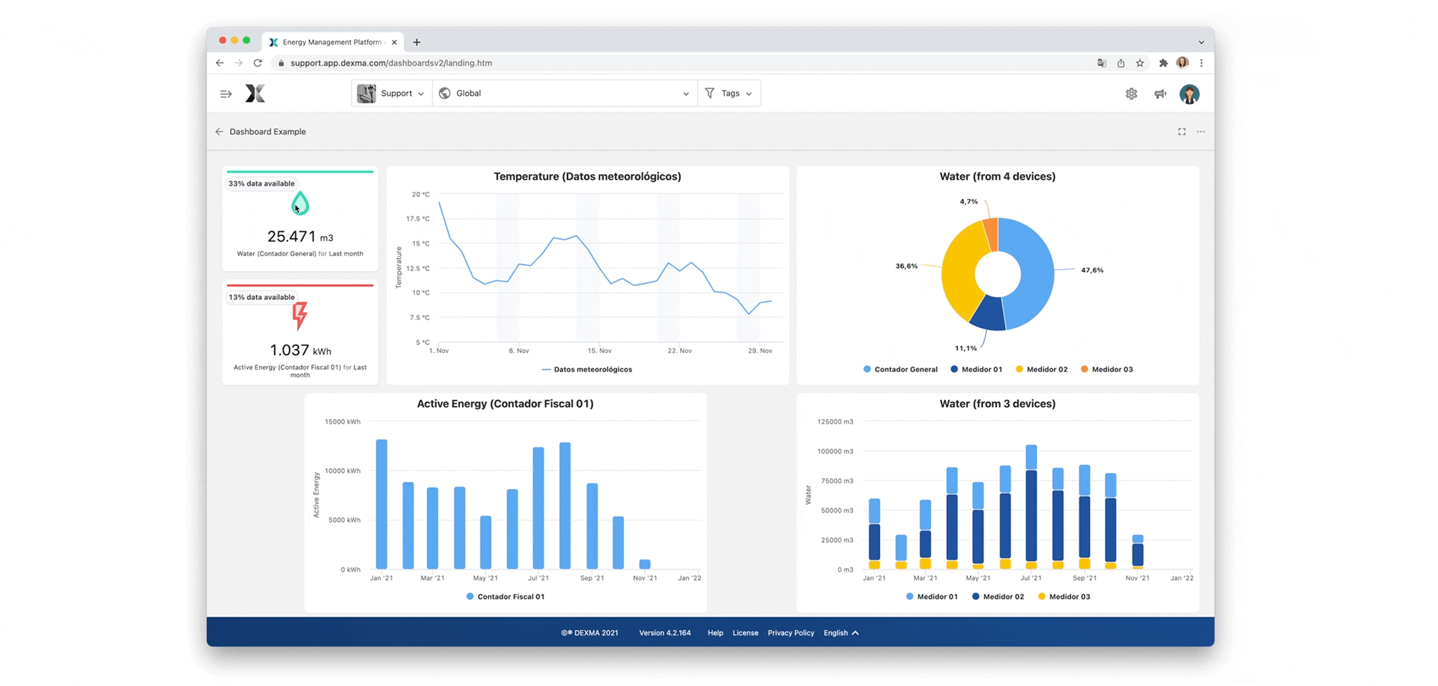The width and height of the screenshot is (1438, 686).
Task: Click the announcements megaphone icon
Action: (x=1160, y=94)
